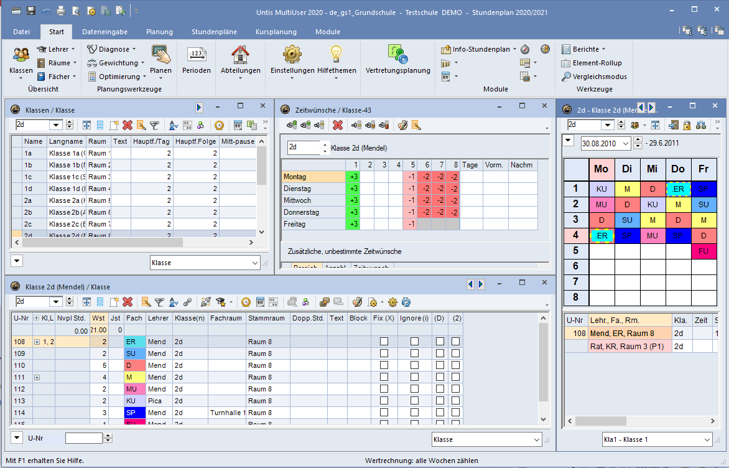Click the clock icon in the Klassen window
The width and height of the screenshot is (729, 468).
(x=220, y=125)
